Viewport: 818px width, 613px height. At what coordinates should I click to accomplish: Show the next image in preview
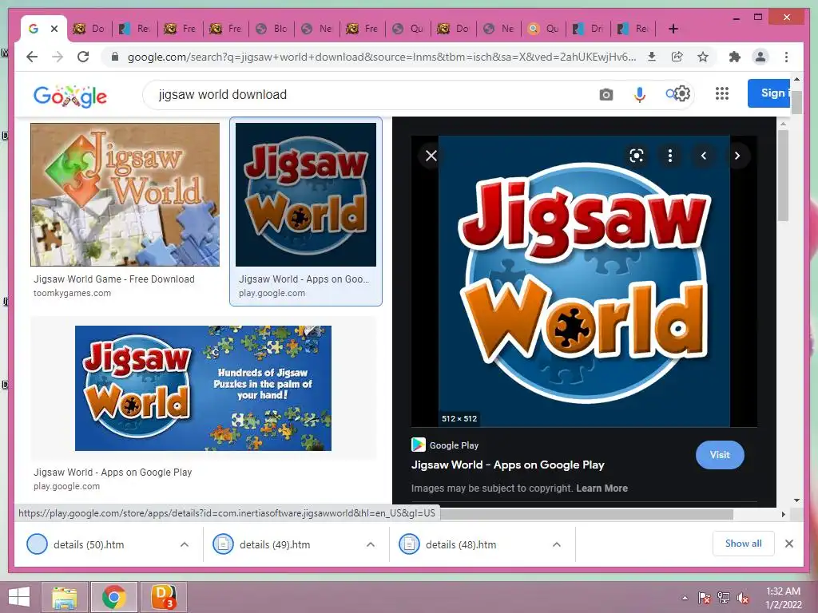coord(737,156)
